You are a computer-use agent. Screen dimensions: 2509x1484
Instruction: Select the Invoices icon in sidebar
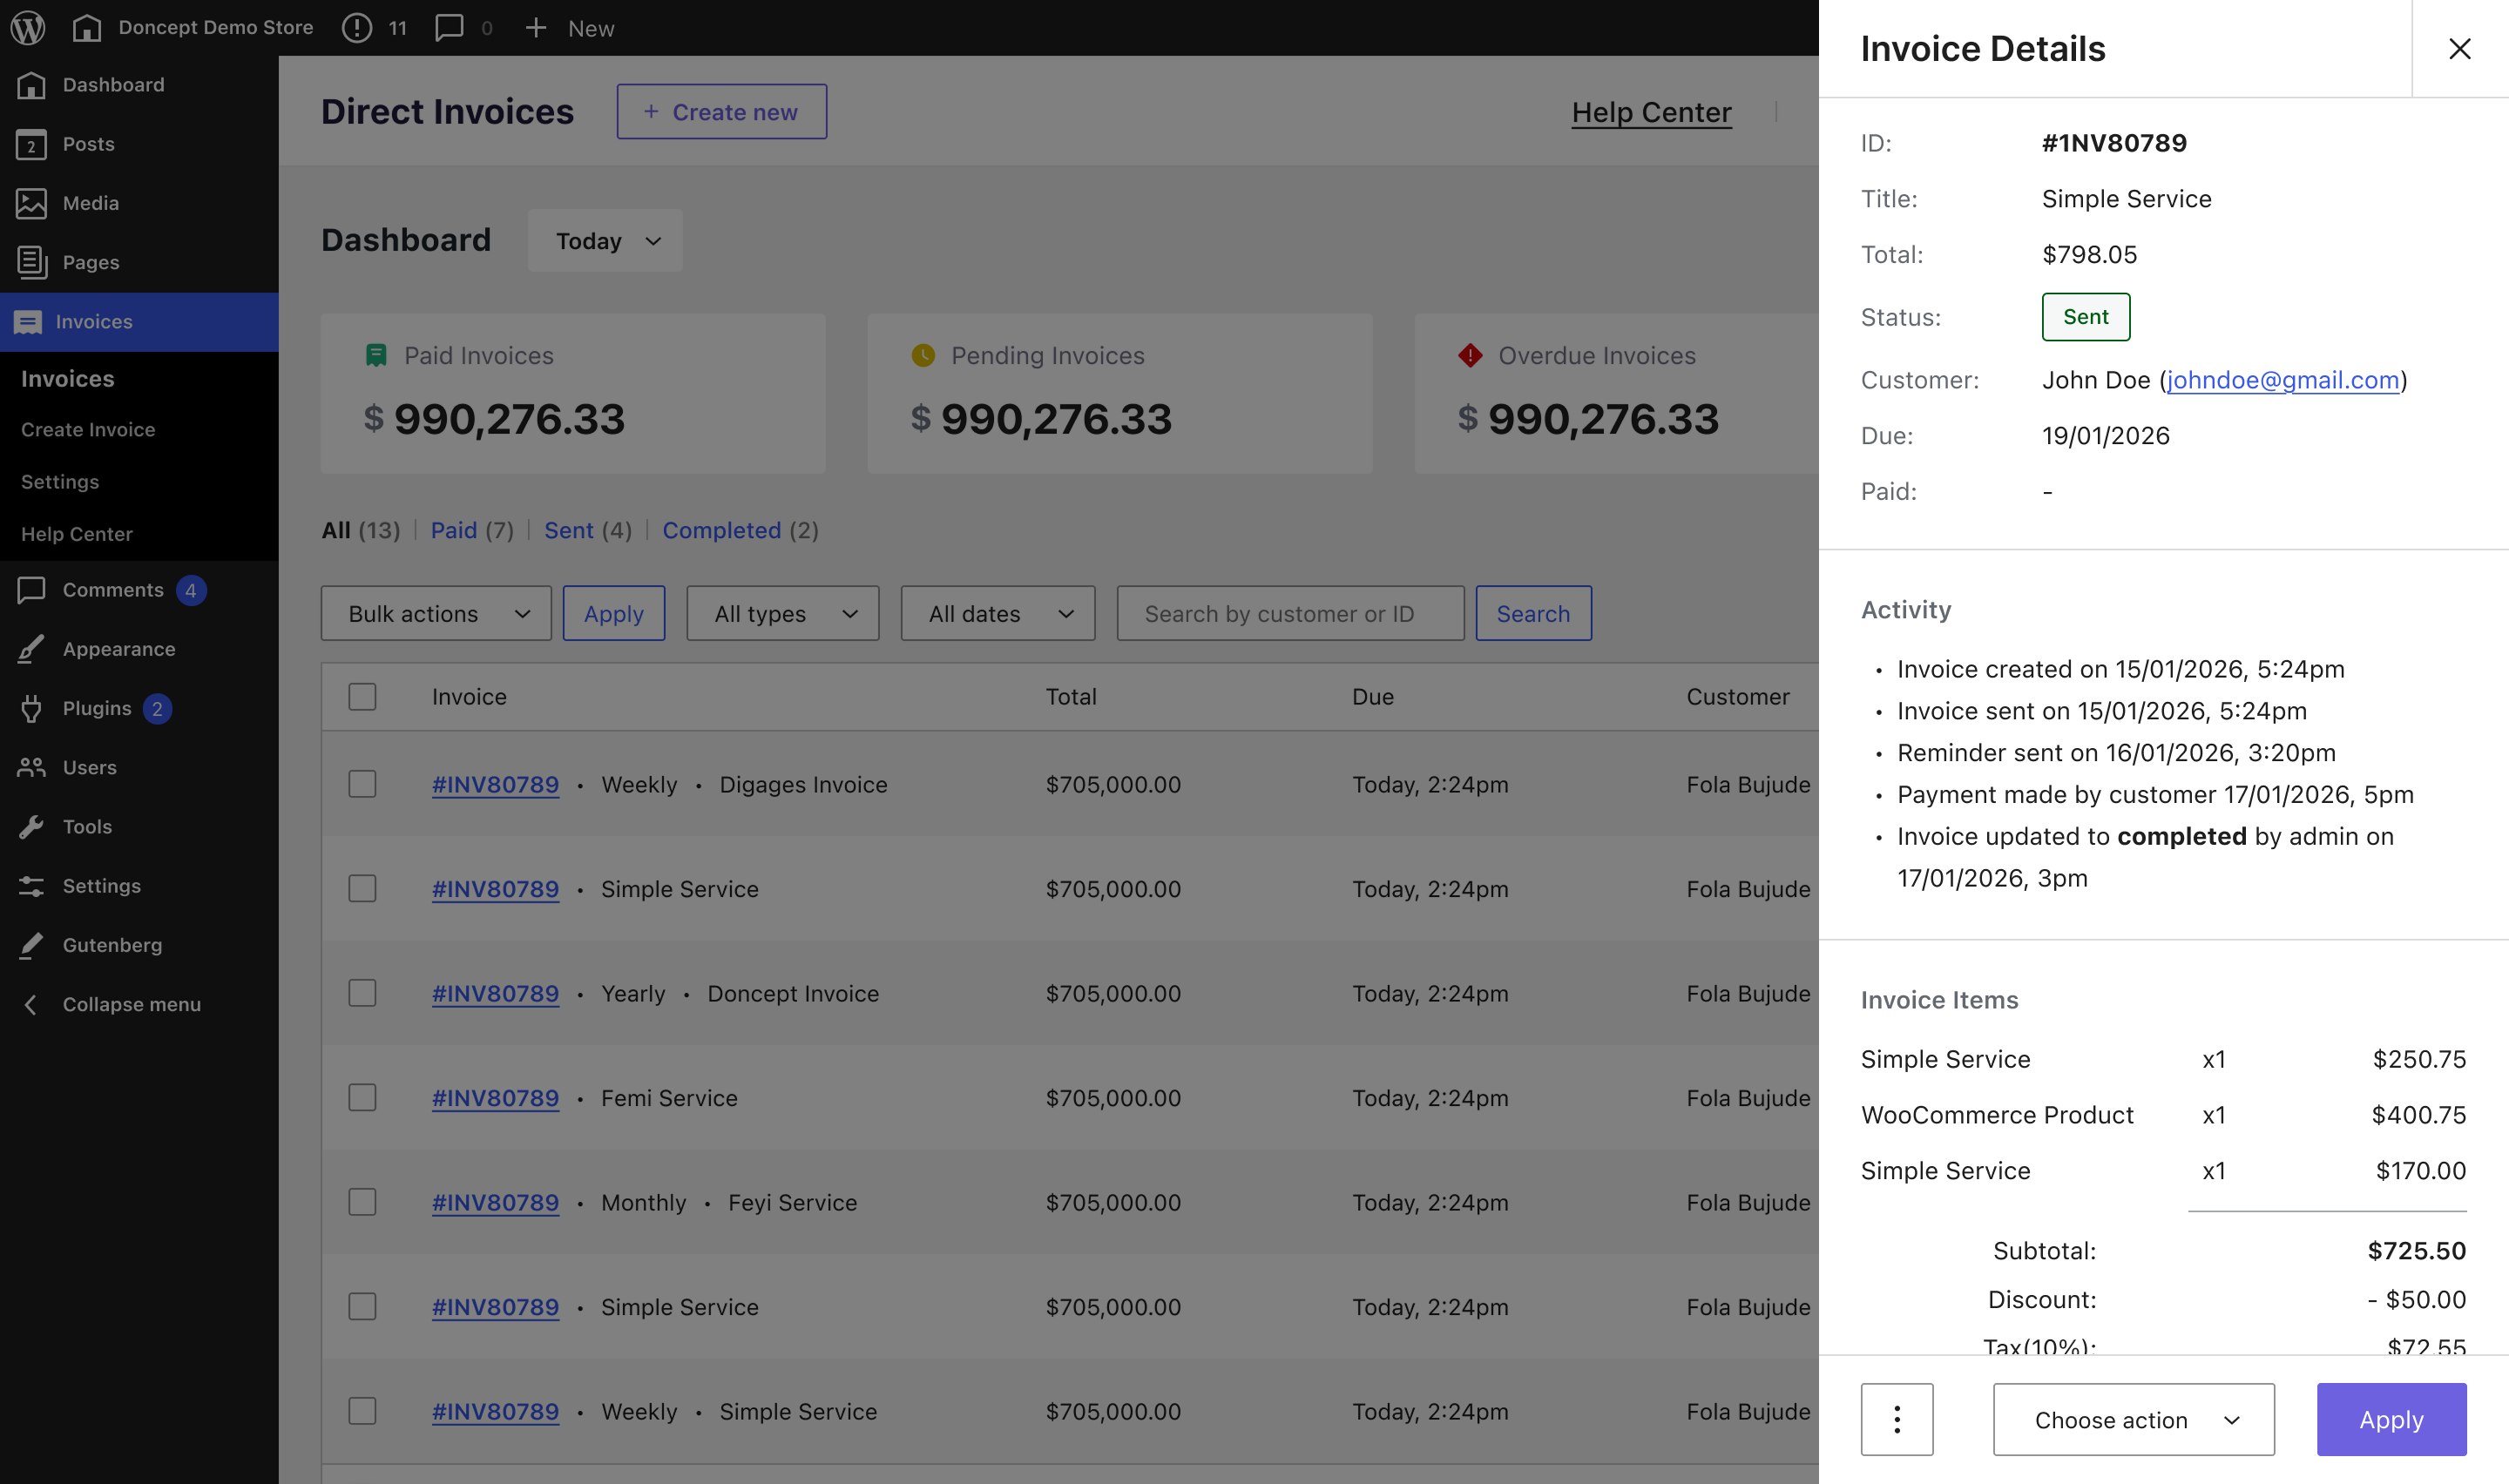(x=28, y=322)
